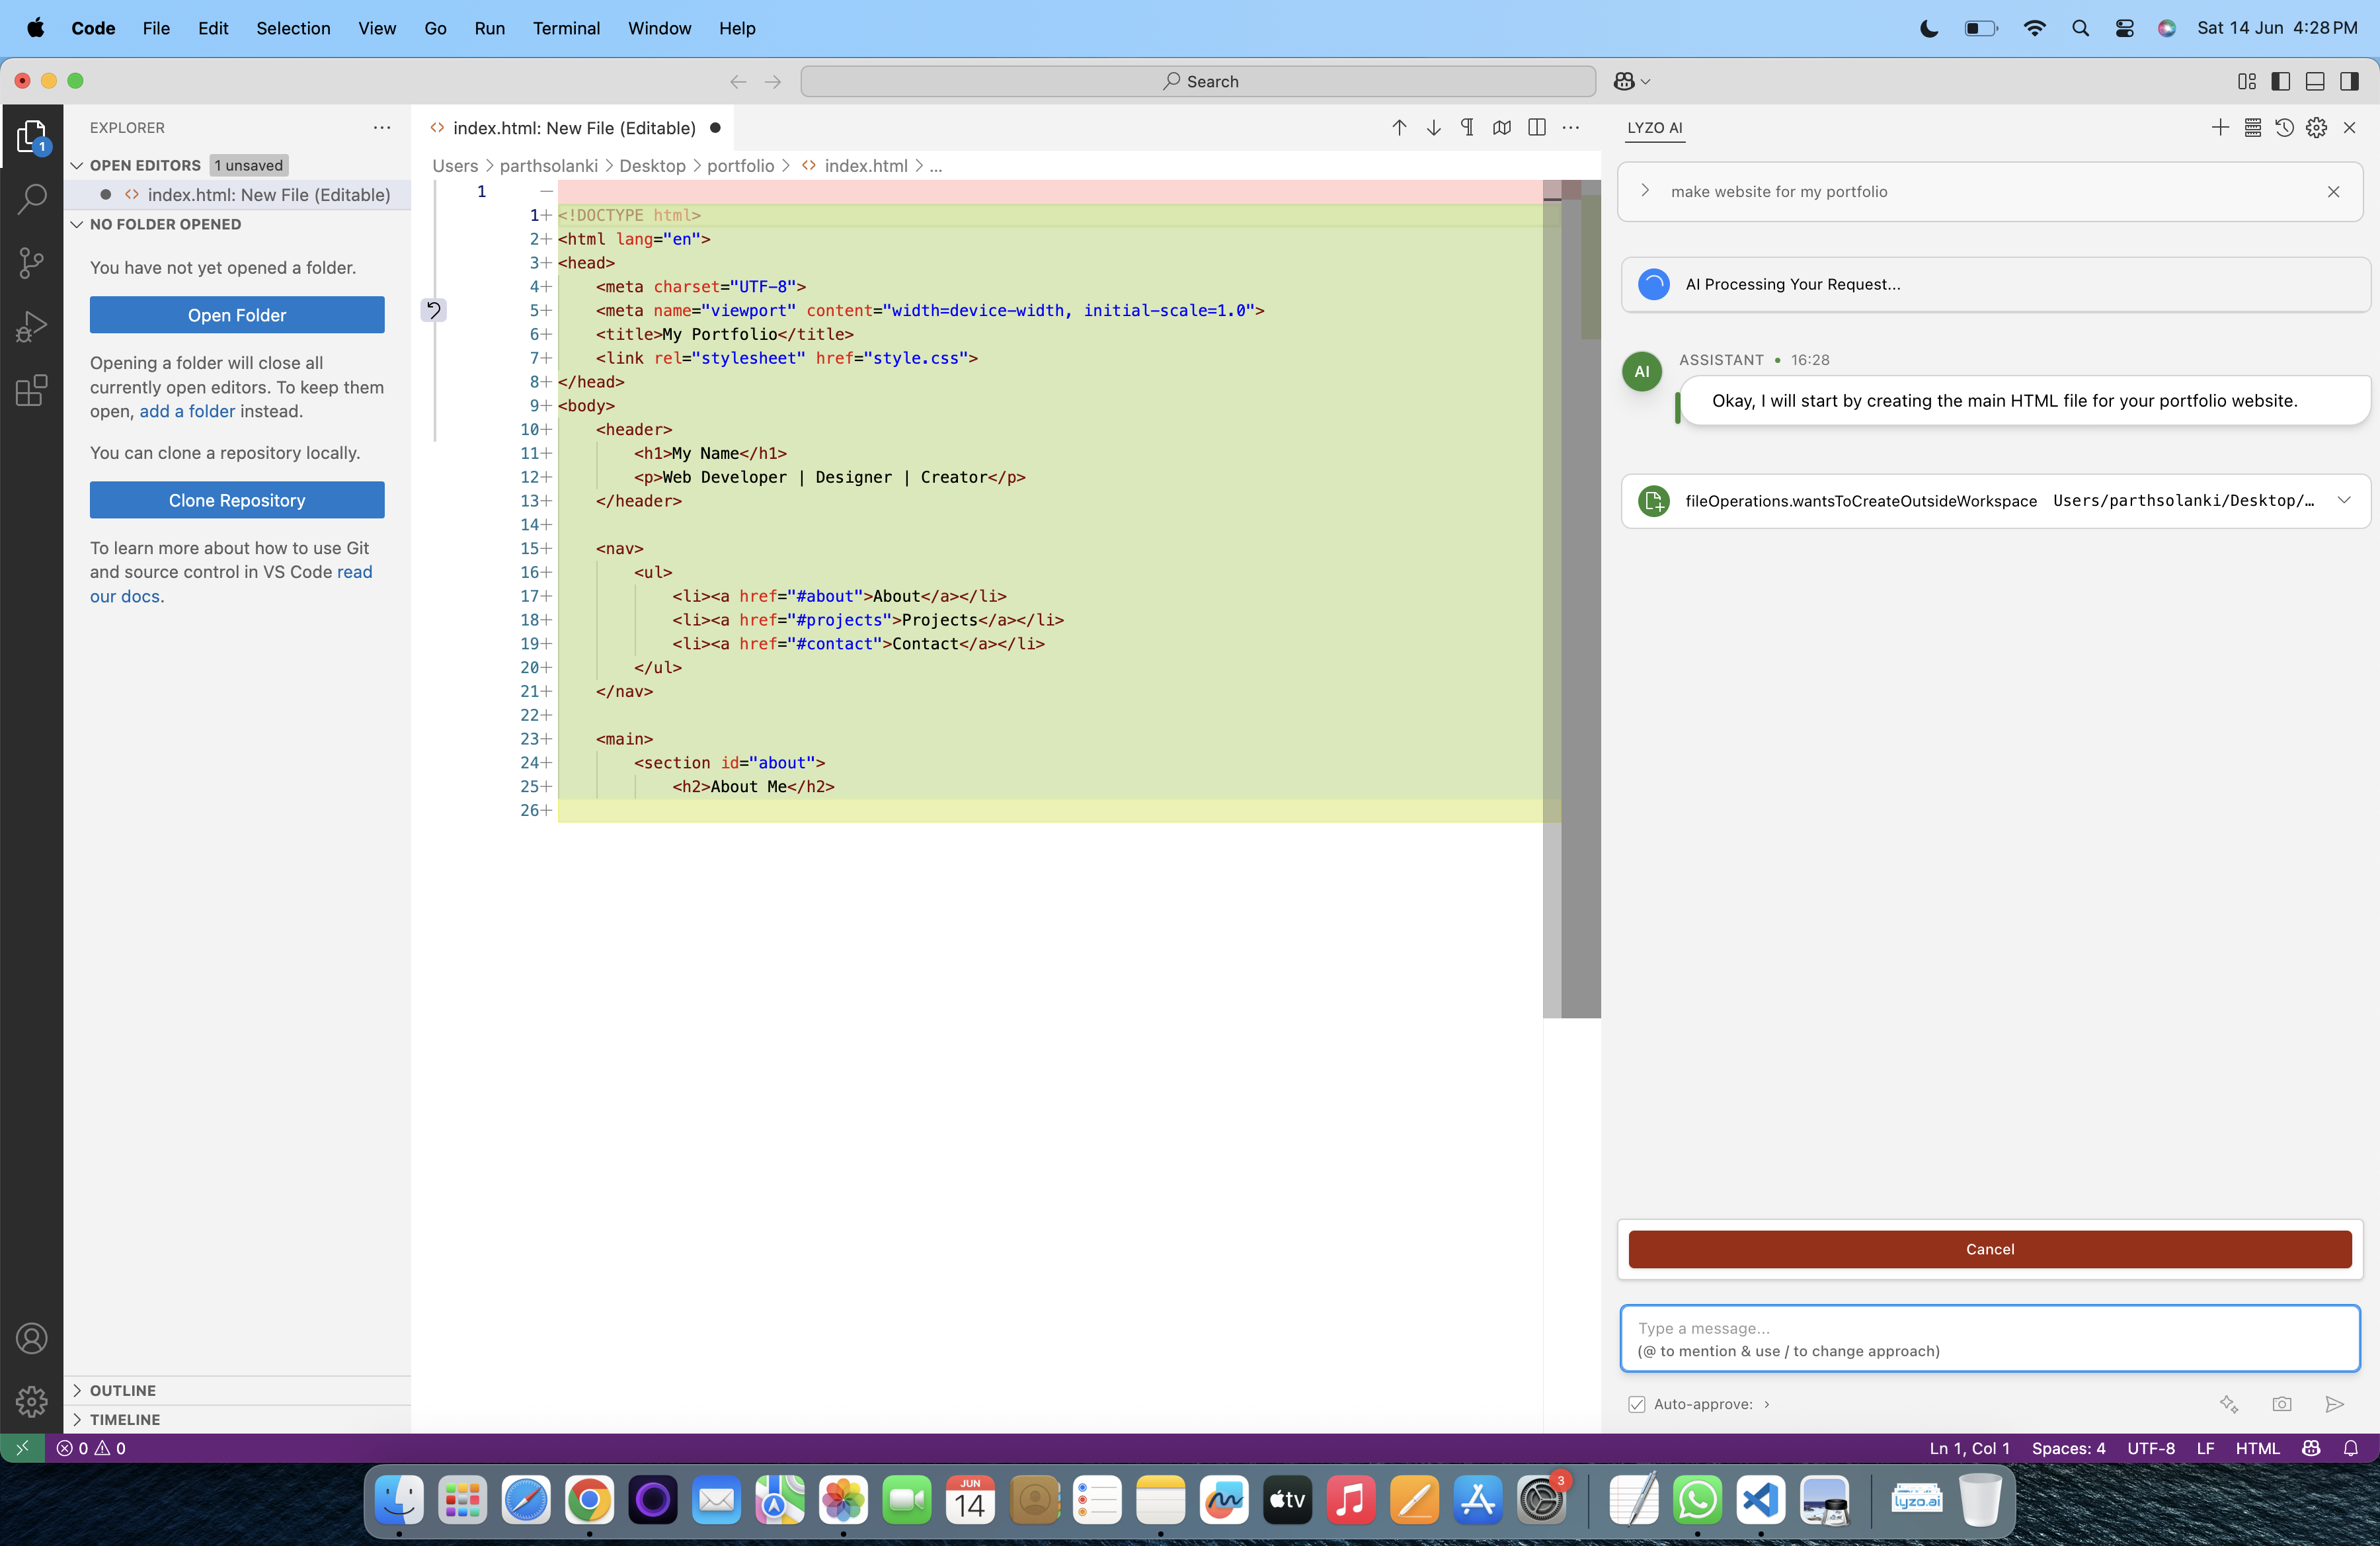Image resolution: width=2380 pixels, height=1546 pixels.
Task: Expand the Timeline section
Action: coord(77,1419)
